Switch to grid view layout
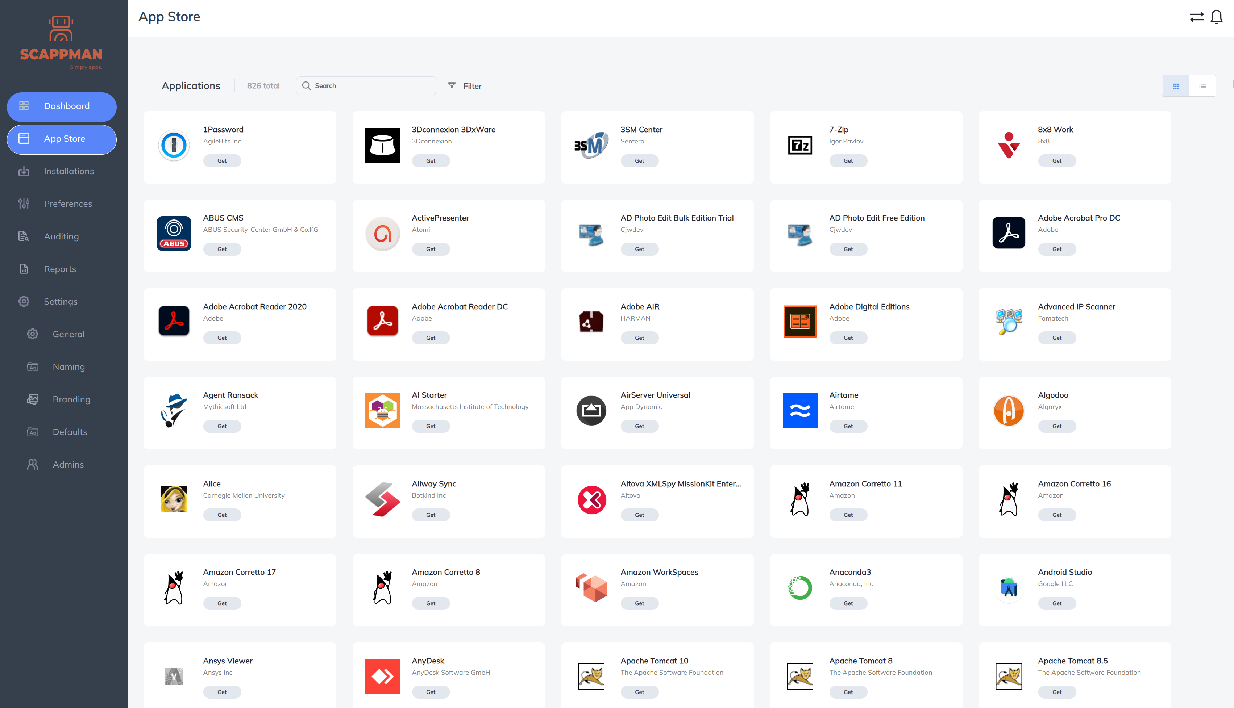The image size is (1234, 708). point(1175,86)
